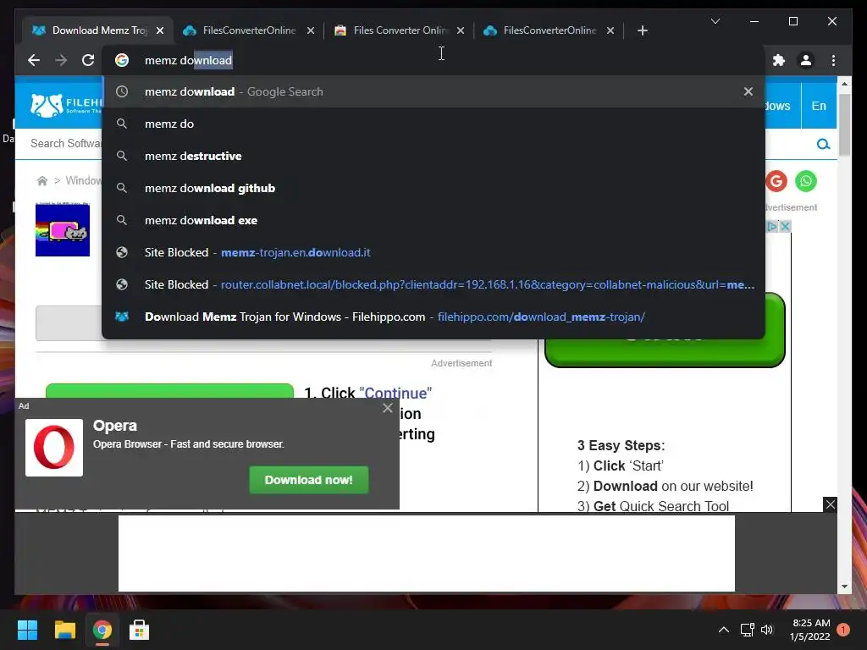The height and width of the screenshot is (650, 867).
Task: Switch to the last FilesConverterOnline tab
Action: (549, 30)
